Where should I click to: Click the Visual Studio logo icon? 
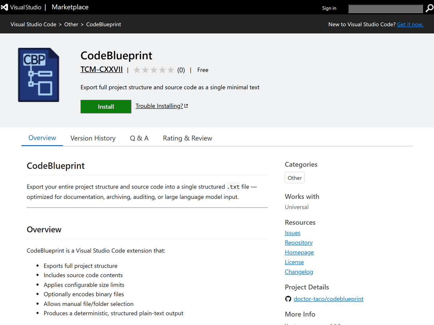coord(5,7)
